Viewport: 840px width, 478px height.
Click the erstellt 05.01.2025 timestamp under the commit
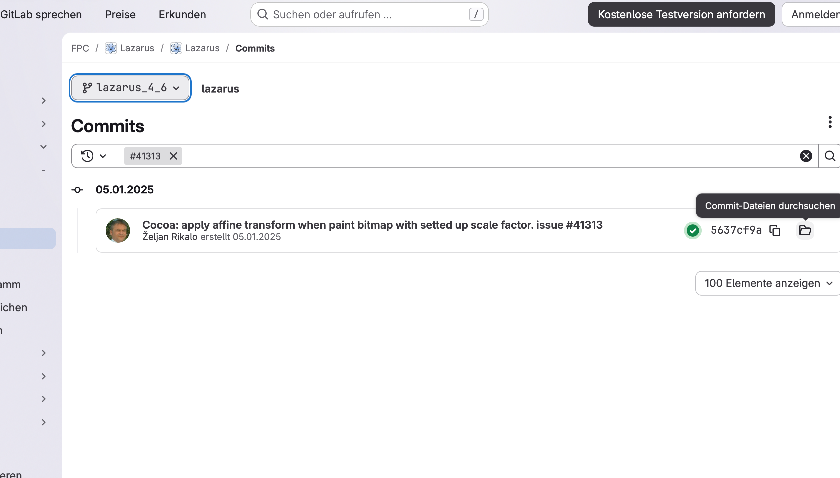(241, 237)
